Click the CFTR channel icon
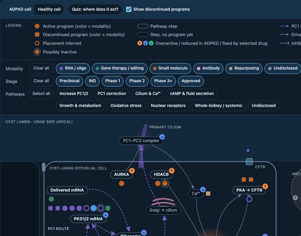The width and height of the screenshot is (301, 236). 249,161
